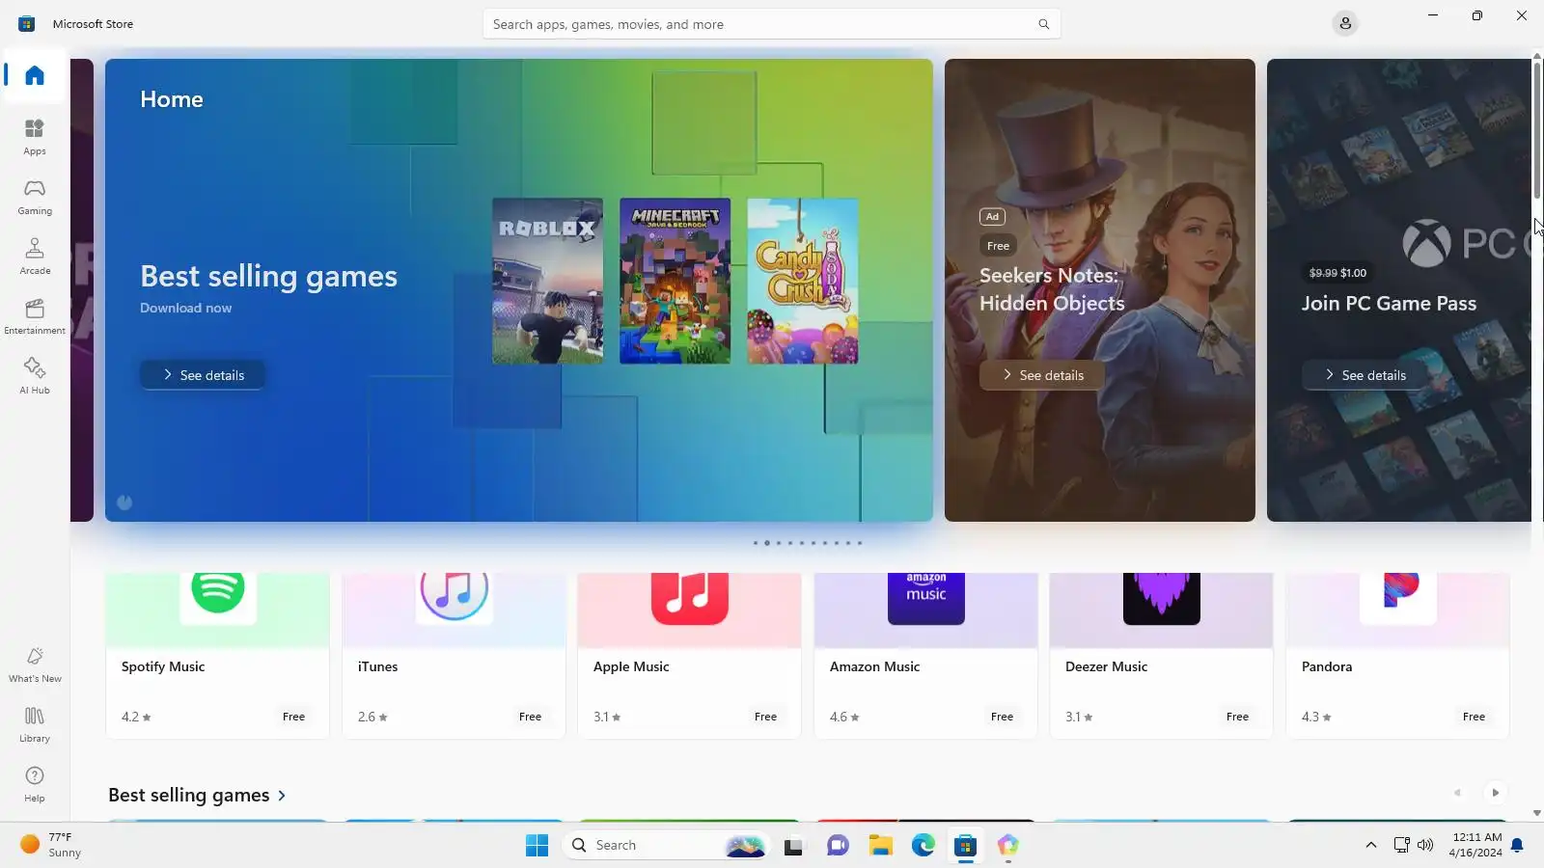The width and height of the screenshot is (1544, 868).
Task: Open the AI Hub section
Action: pyautogui.click(x=35, y=375)
